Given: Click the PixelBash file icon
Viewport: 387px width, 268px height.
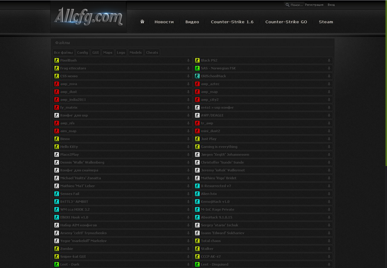Looking at the screenshot, I should point(57,60).
